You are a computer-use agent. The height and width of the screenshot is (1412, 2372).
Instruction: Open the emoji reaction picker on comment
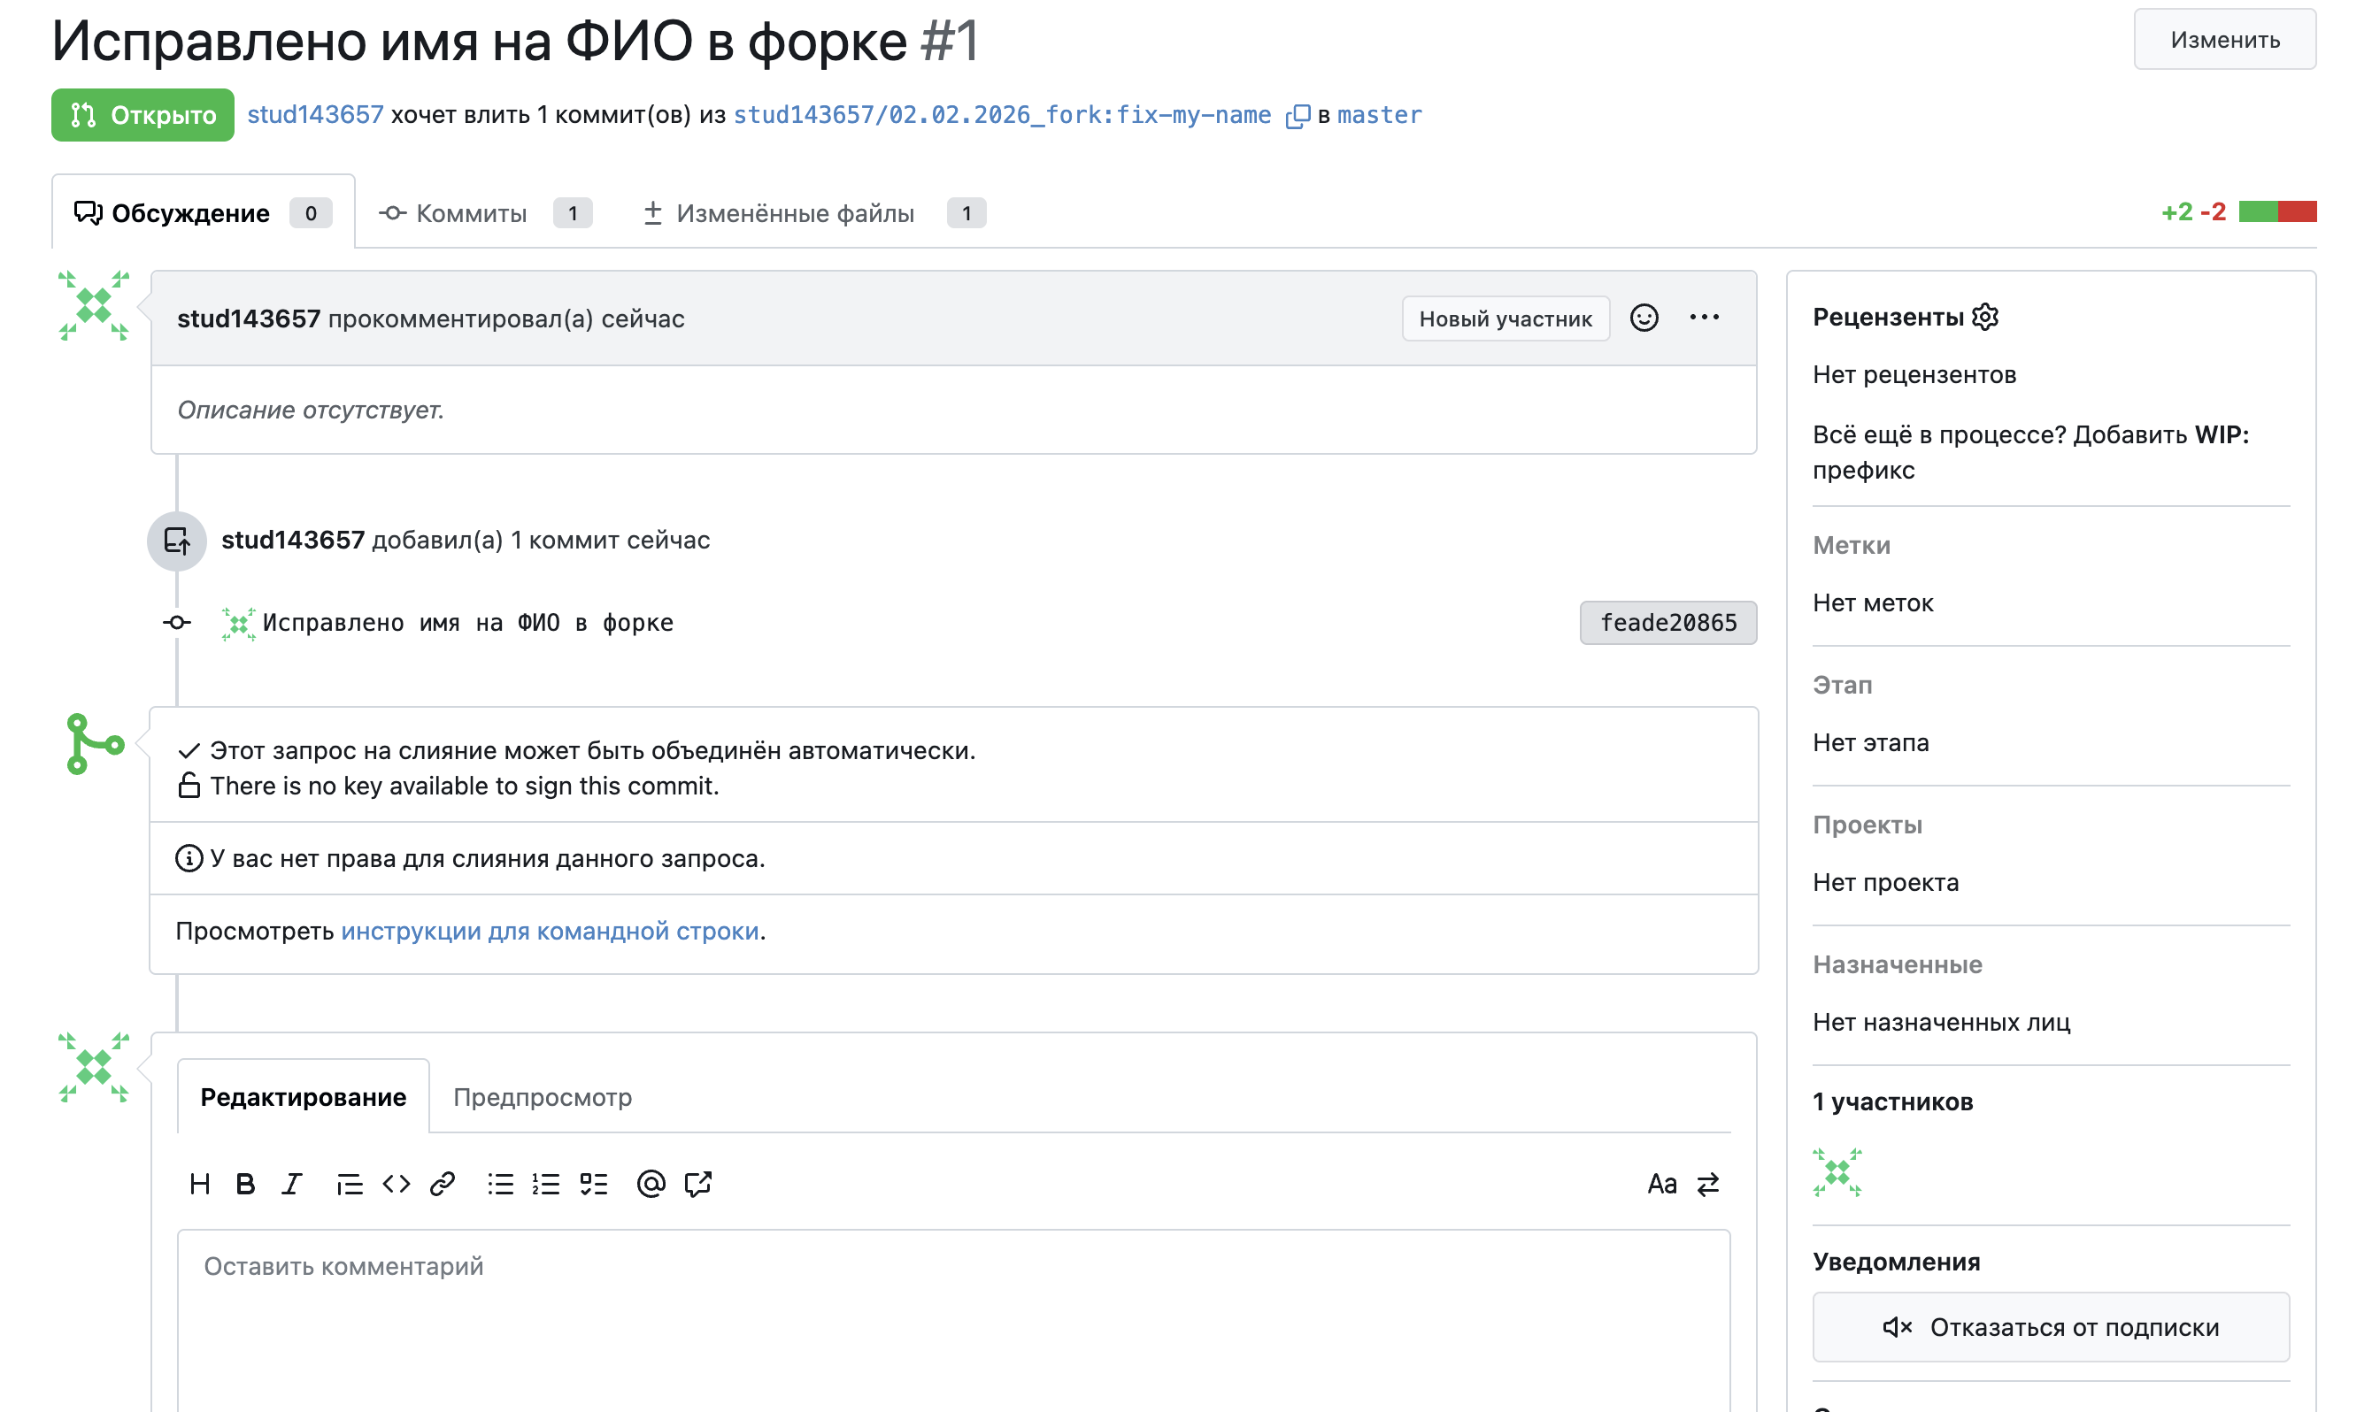[1644, 318]
